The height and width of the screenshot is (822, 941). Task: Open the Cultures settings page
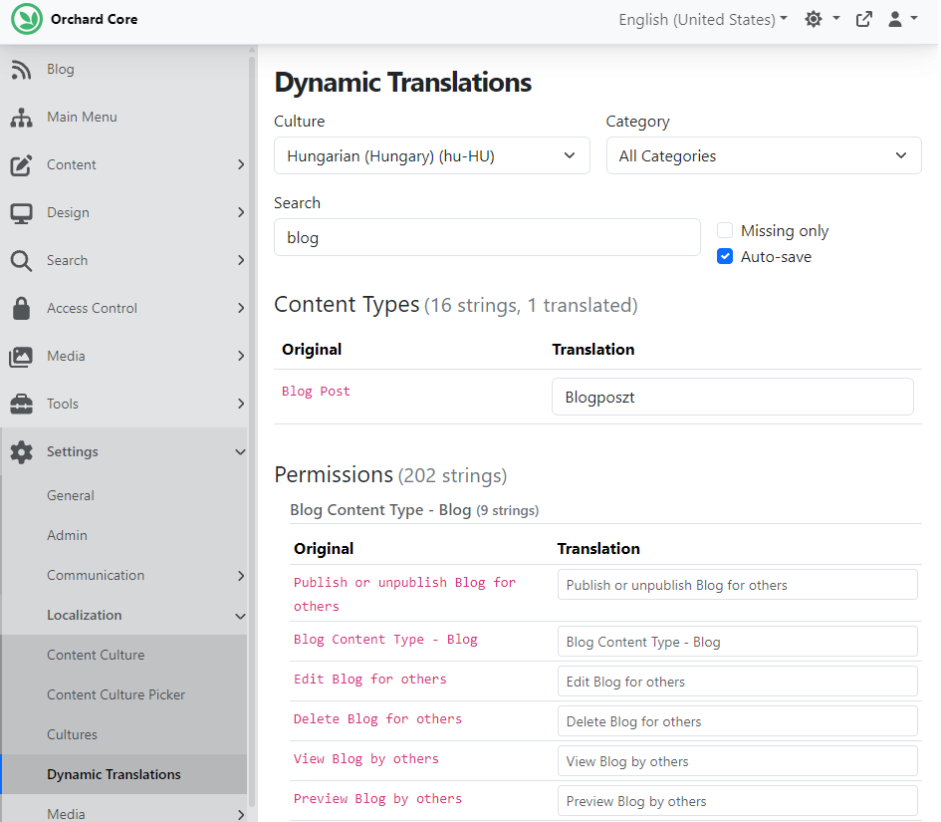pos(72,734)
